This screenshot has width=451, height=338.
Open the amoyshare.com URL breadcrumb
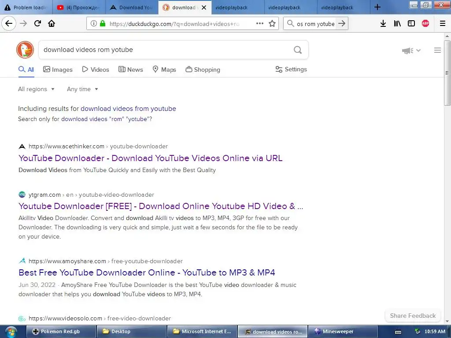106,261
